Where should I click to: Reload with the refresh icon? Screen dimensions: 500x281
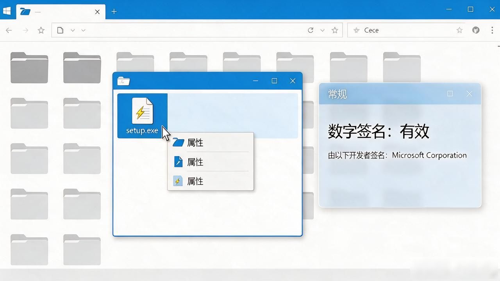pyautogui.click(x=311, y=30)
